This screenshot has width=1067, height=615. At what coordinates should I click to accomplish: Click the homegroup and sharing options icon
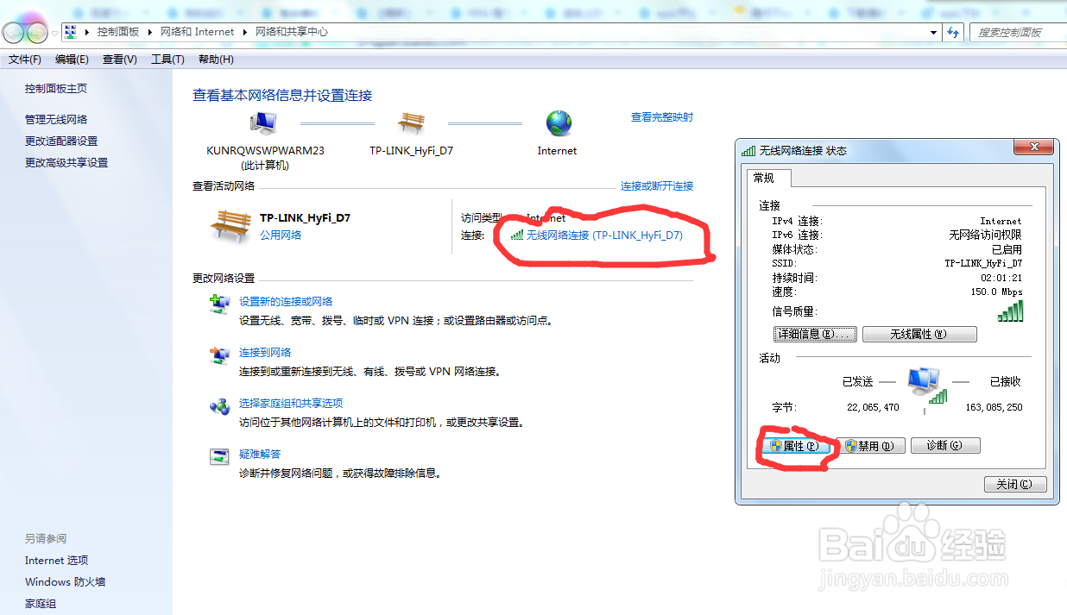(220, 406)
